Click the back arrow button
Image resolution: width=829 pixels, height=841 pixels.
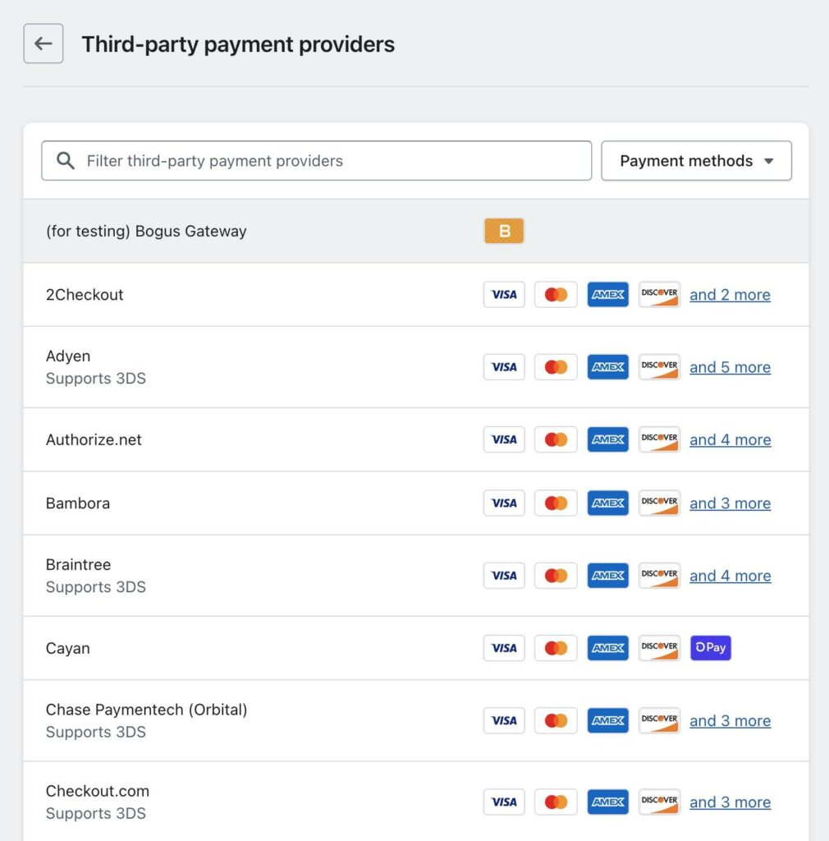coord(44,44)
